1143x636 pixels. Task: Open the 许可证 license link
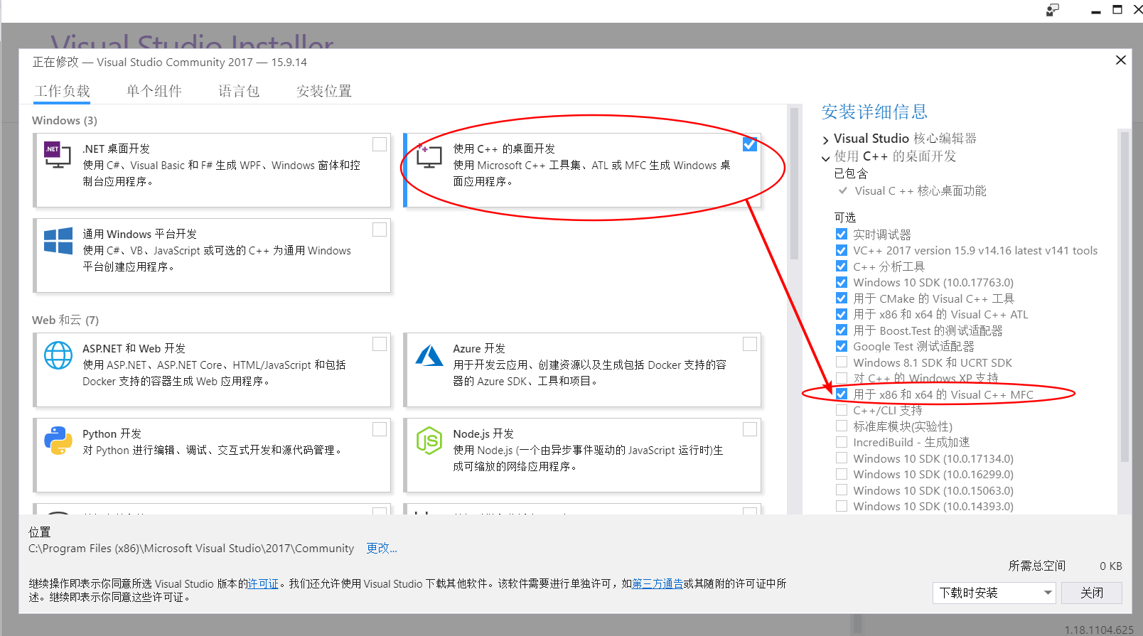(x=263, y=583)
